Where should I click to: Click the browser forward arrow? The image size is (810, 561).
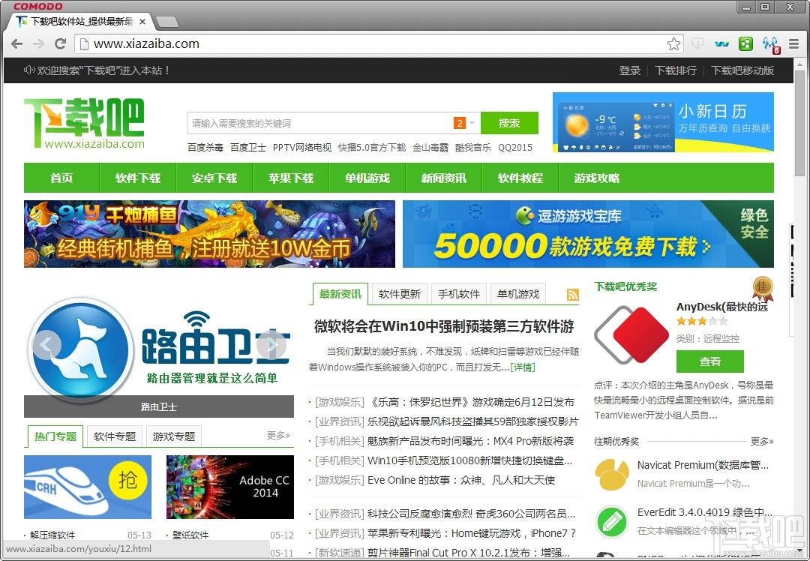pyautogui.click(x=39, y=44)
